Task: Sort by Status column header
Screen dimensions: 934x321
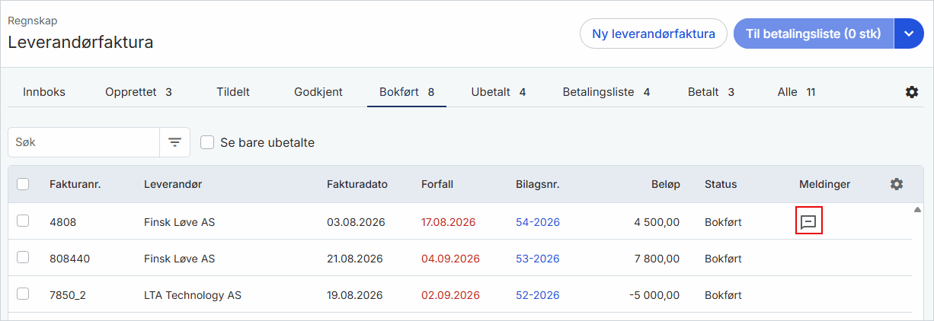Action: coord(721,184)
